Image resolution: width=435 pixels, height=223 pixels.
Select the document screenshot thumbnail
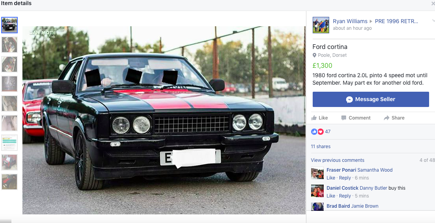(x=9, y=143)
